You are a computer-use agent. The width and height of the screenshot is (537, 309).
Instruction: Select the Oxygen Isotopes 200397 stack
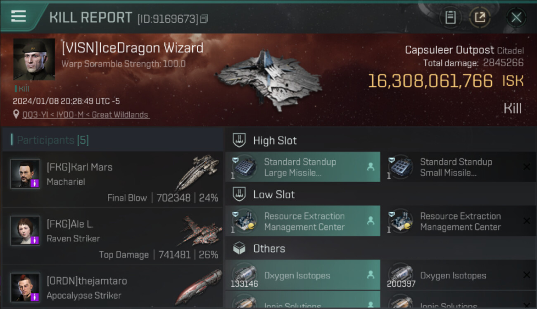(x=459, y=275)
